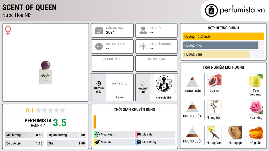Click the Hoa hồng rose note image

pos(256,107)
